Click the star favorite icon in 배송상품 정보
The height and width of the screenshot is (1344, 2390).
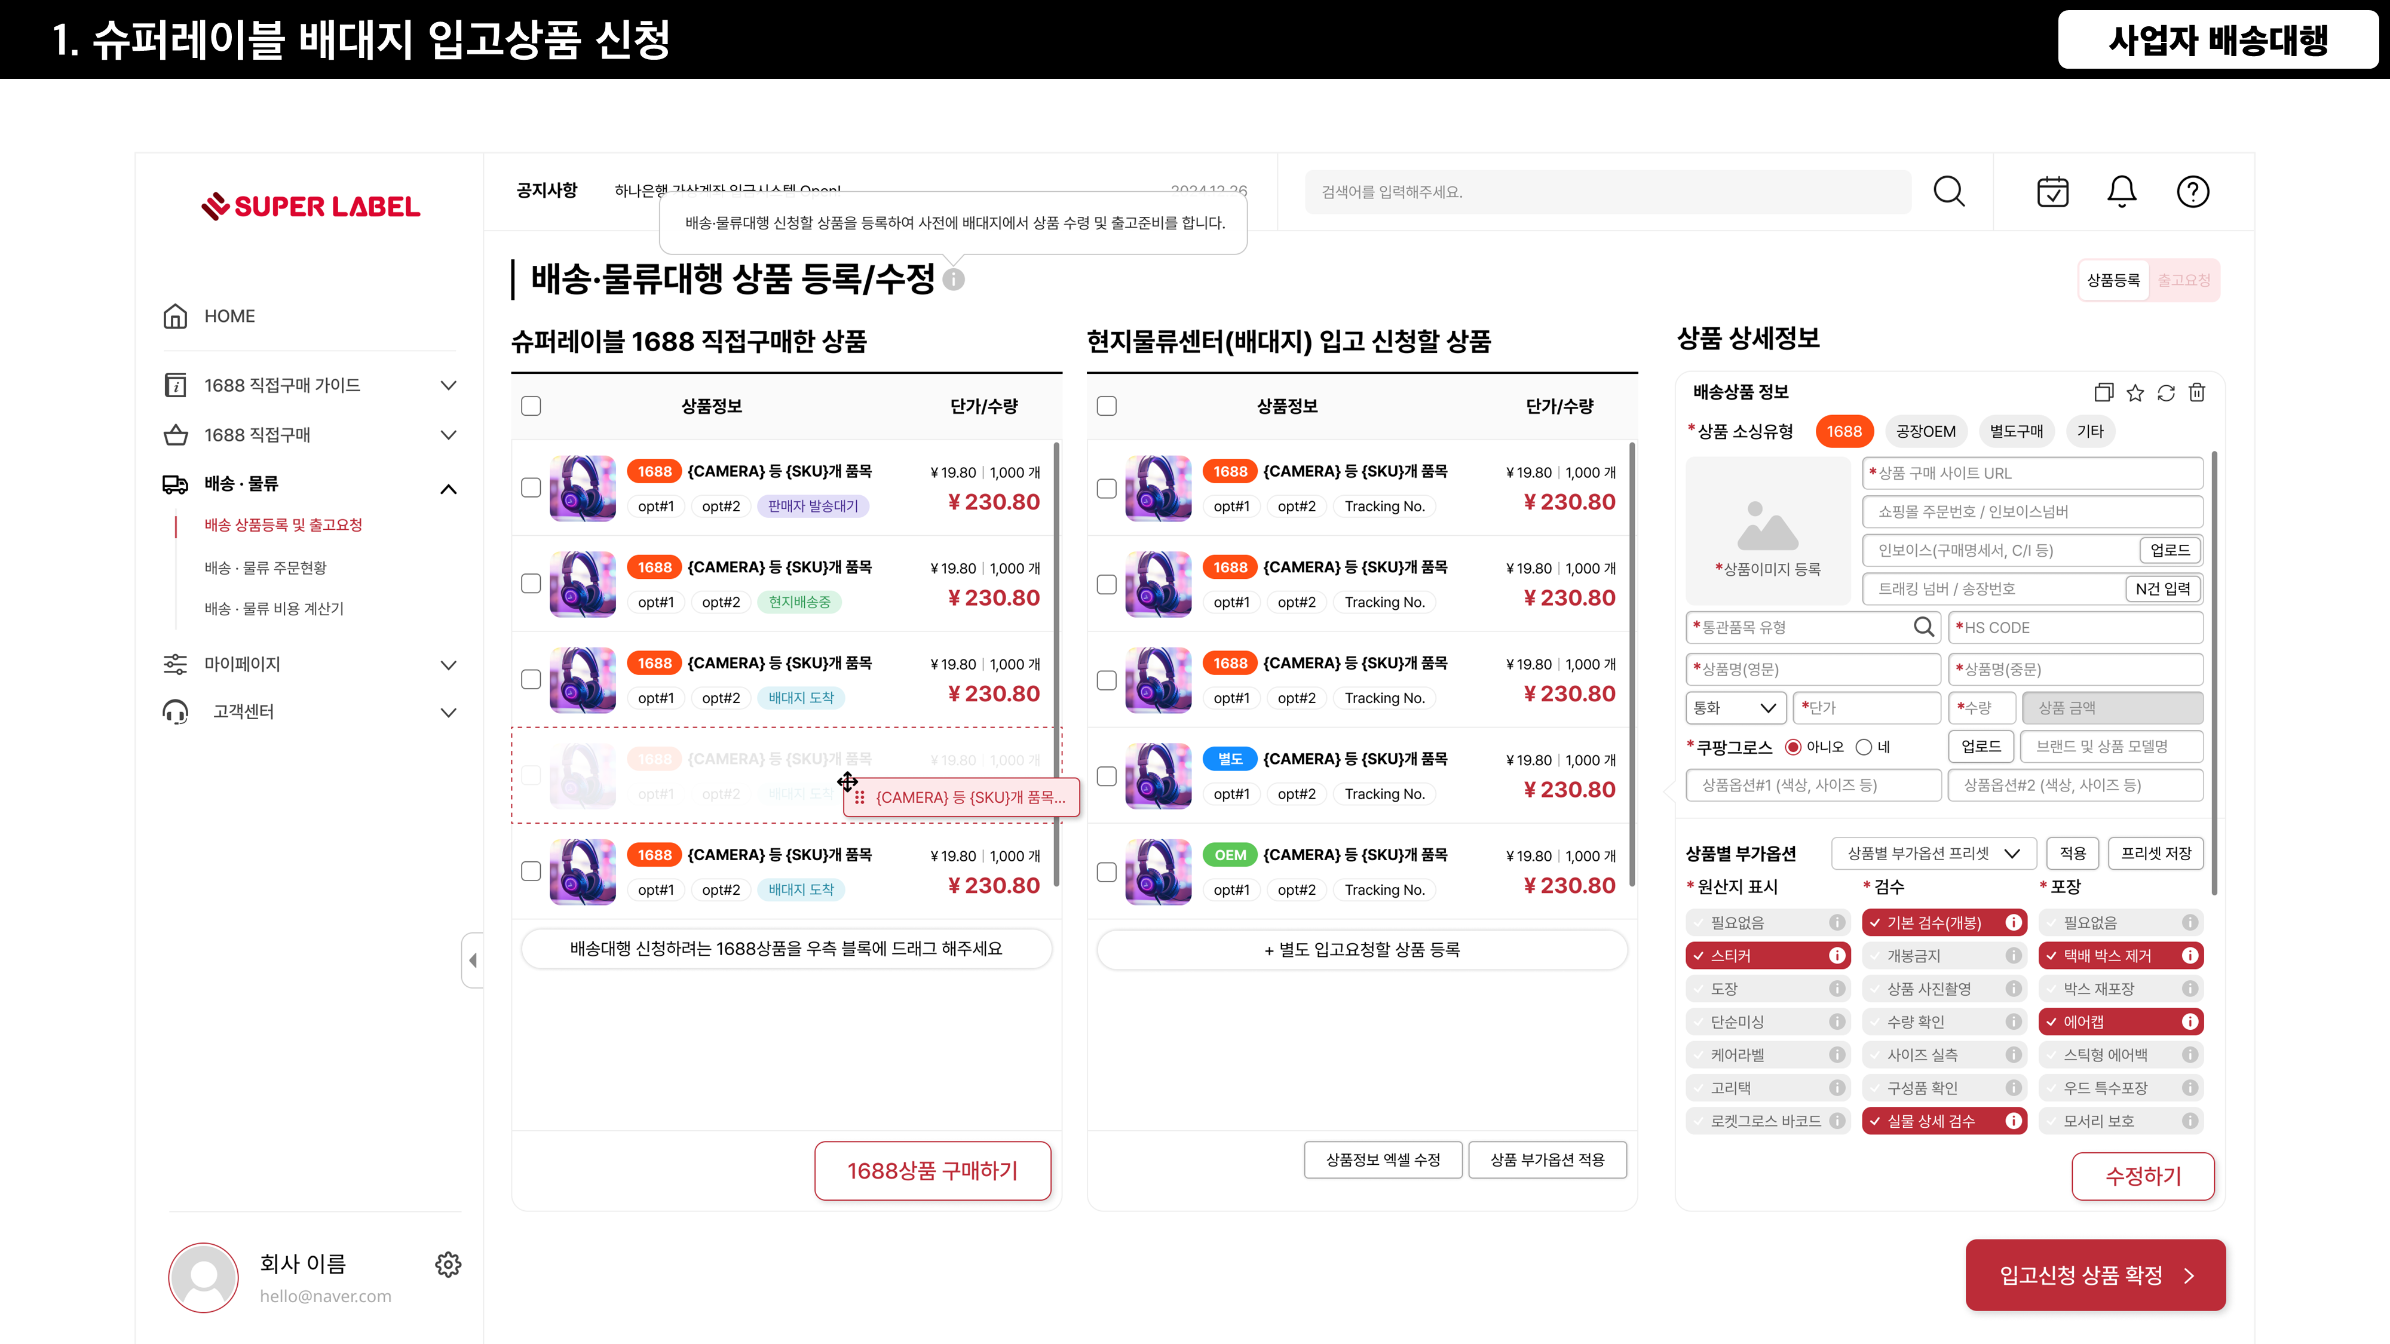(2135, 392)
